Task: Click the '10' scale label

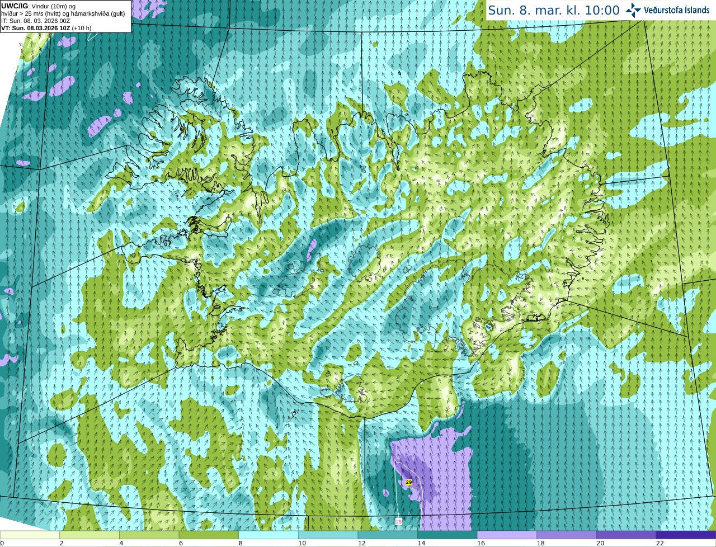Action: (x=302, y=543)
